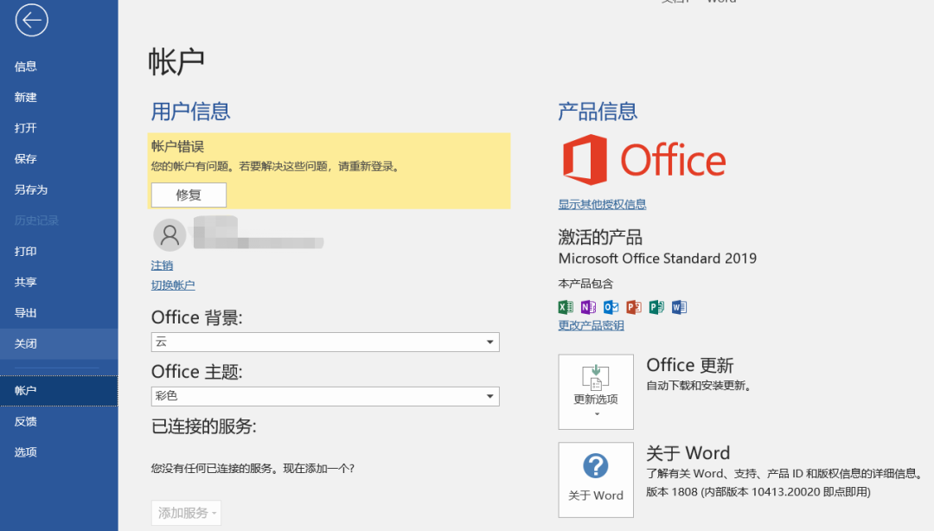This screenshot has height=531, width=934.
Task: Select 关闭 in the sidebar
Action: click(x=59, y=344)
